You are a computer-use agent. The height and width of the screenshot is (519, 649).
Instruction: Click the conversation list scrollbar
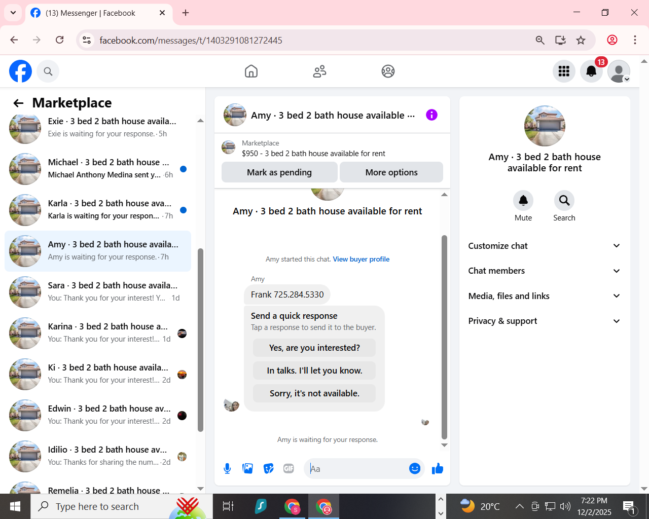pyautogui.click(x=200, y=340)
